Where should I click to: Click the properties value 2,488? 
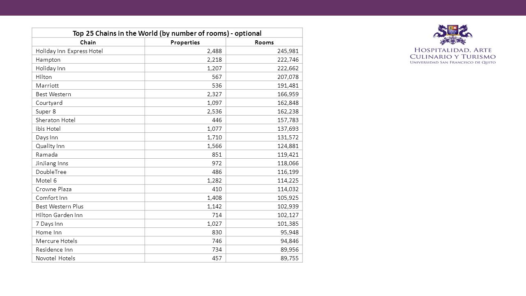214,51
